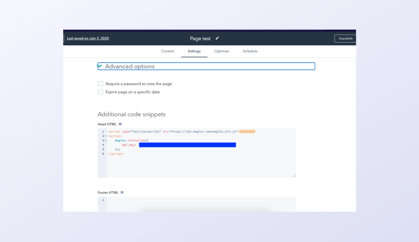Viewport: 419px width, 242px height.
Task: Open the Optimize tab
Action: click(222, 51)
